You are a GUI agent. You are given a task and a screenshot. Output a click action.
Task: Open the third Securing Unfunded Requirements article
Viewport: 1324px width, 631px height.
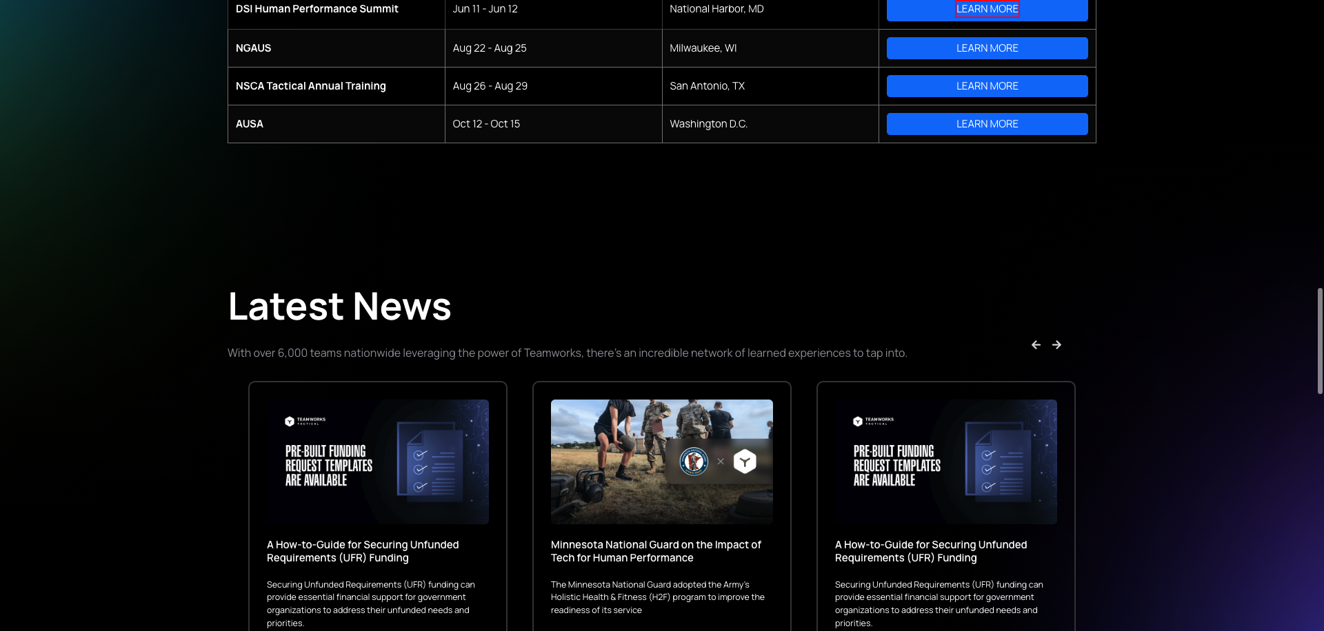[931, 551]
